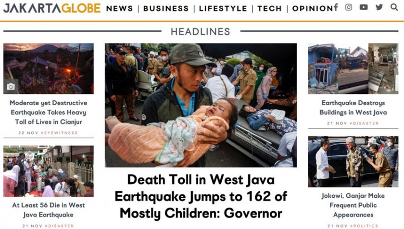Select the Tech menu item
This screenshot has width=404, height=229.
pyautogui.click(x=269, y=9)
